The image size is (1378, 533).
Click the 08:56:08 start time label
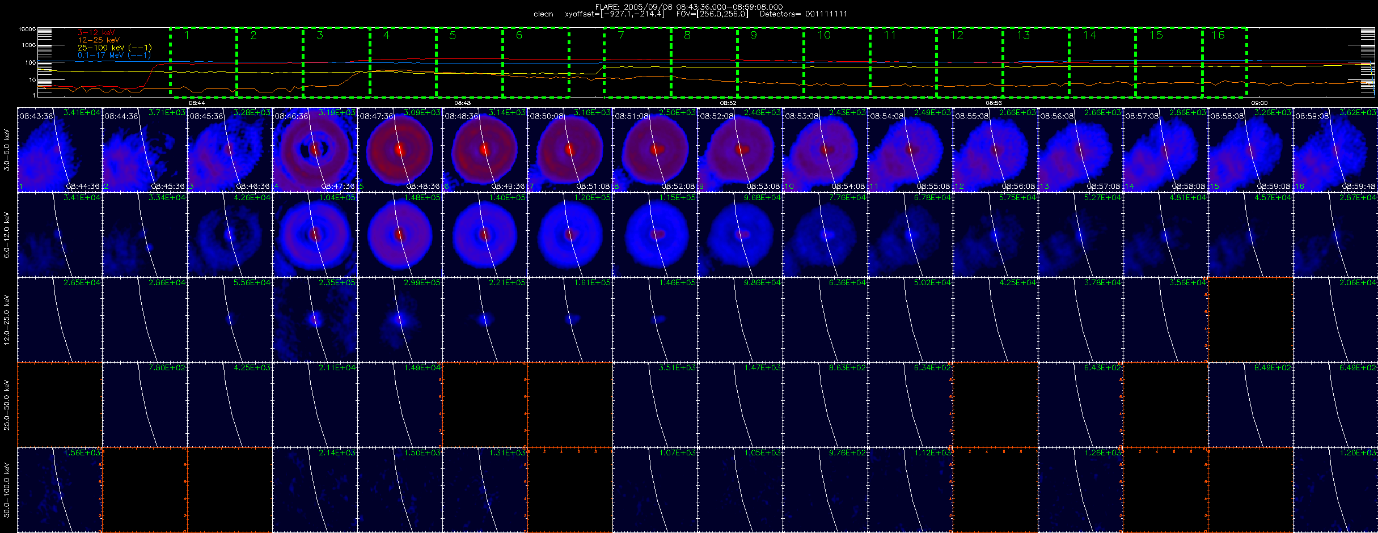[1057, 116]
